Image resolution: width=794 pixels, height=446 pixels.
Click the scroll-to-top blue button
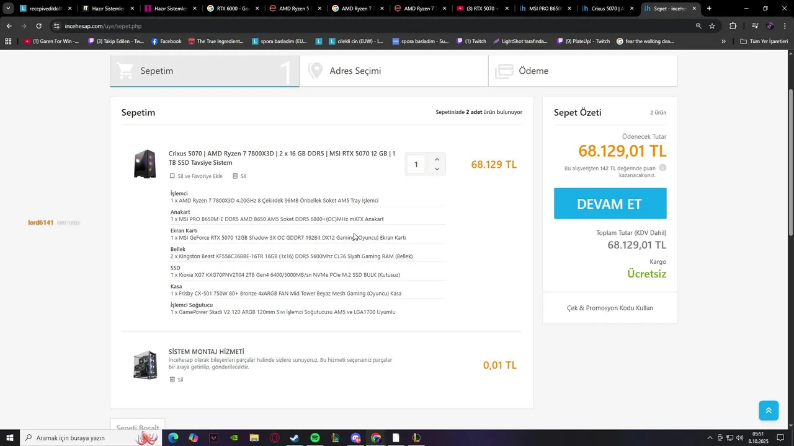click(x=769, y=411)
